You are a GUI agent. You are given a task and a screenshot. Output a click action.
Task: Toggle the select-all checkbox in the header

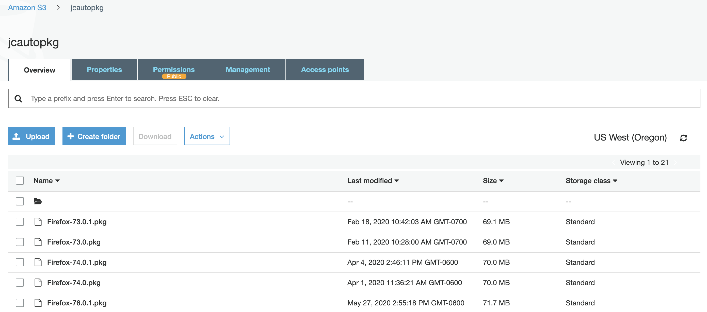coord(20,181)
